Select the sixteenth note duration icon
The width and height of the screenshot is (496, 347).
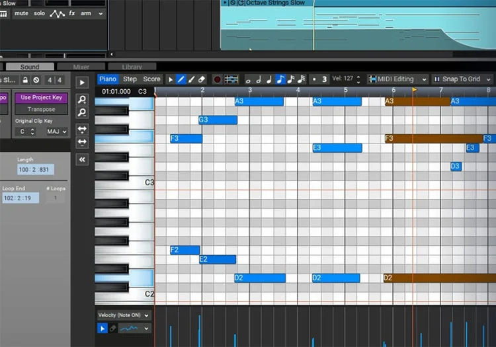[291, 79]
